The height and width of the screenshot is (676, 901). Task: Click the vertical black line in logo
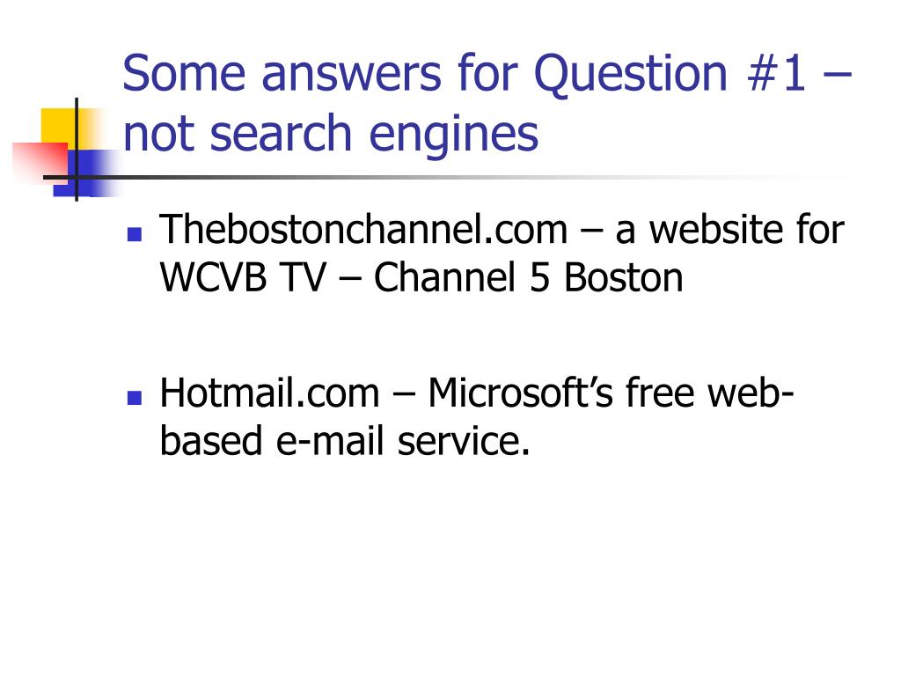pyautogui.click(x=77, y=150)
